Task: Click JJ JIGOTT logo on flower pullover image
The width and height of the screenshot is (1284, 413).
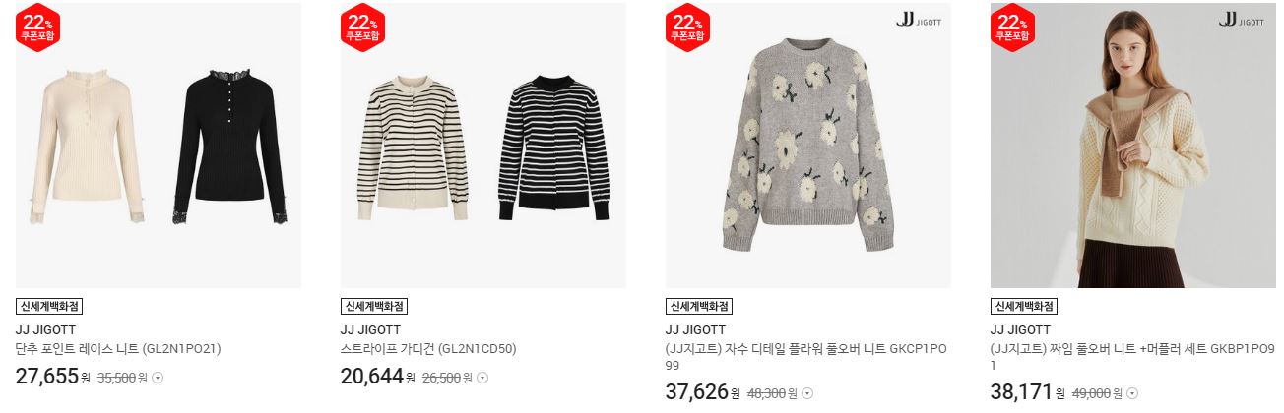Action: 919,20
